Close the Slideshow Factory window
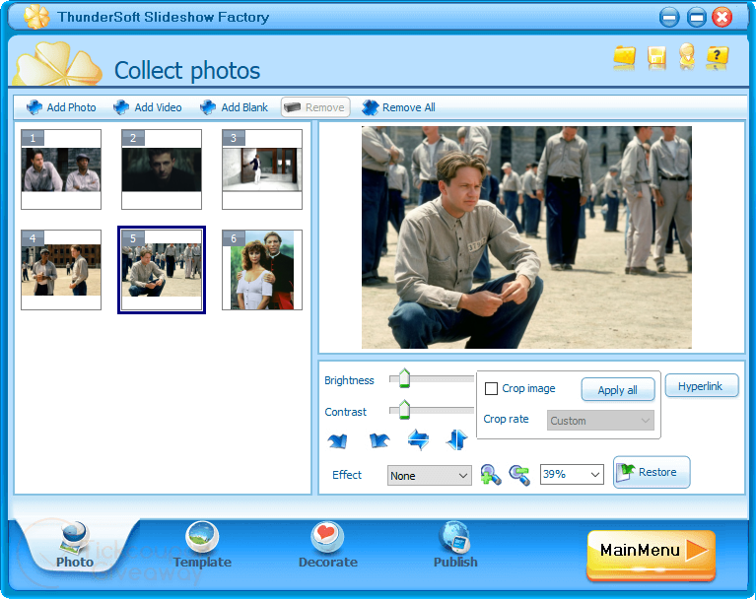 (x=722, y=19)
